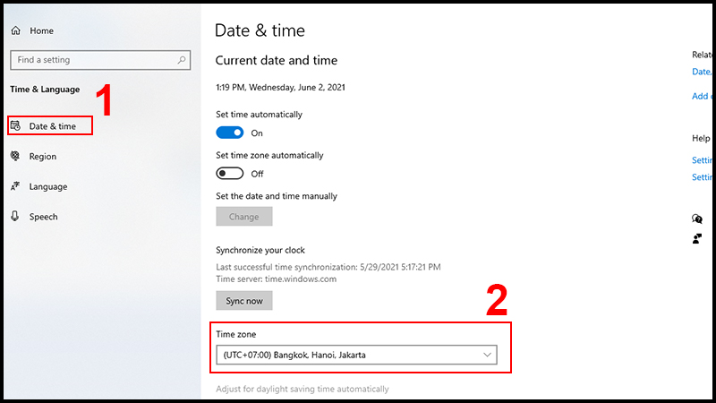Image resolution: width=716 pixels, height=403 pixels.
Task: Click the Date related settings link
Action: [x=702, y=72]
